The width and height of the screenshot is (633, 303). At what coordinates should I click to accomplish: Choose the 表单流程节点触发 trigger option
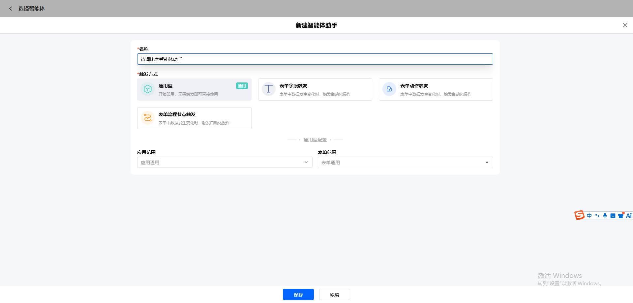tap(194, 118)
